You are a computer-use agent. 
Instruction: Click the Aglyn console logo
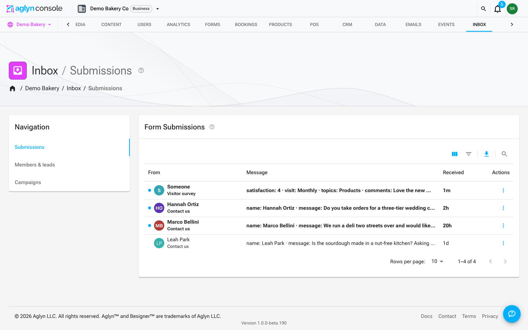[x=34, y=8]
